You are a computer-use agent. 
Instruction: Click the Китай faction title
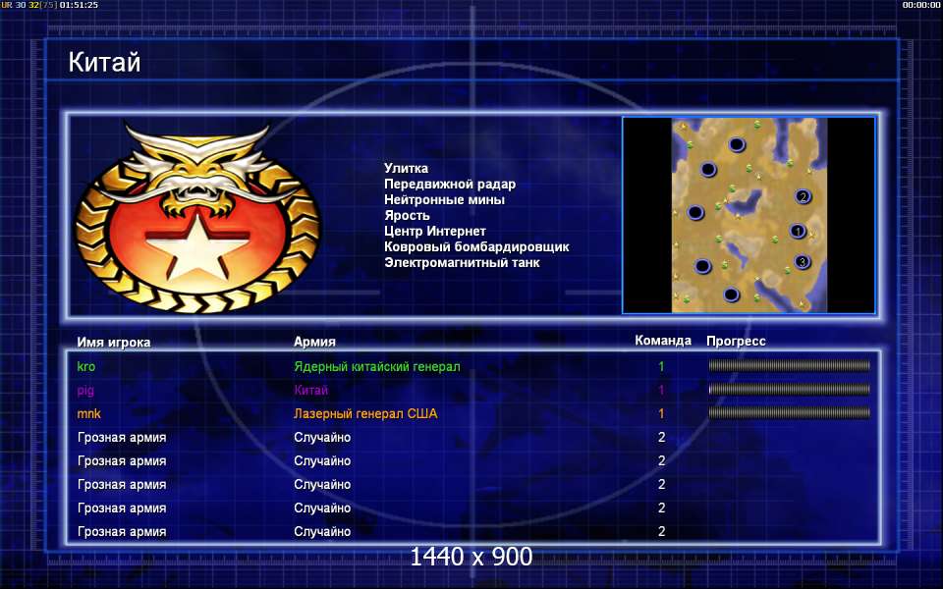click(104, 62)
